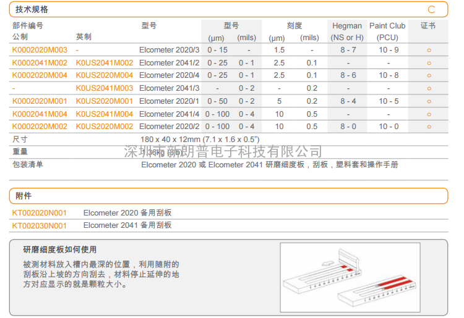The height and width of the screenshot is (318, 464).
Task: Click certificate circle in Elcometer 2020/2 row
Action: (429, 127)
